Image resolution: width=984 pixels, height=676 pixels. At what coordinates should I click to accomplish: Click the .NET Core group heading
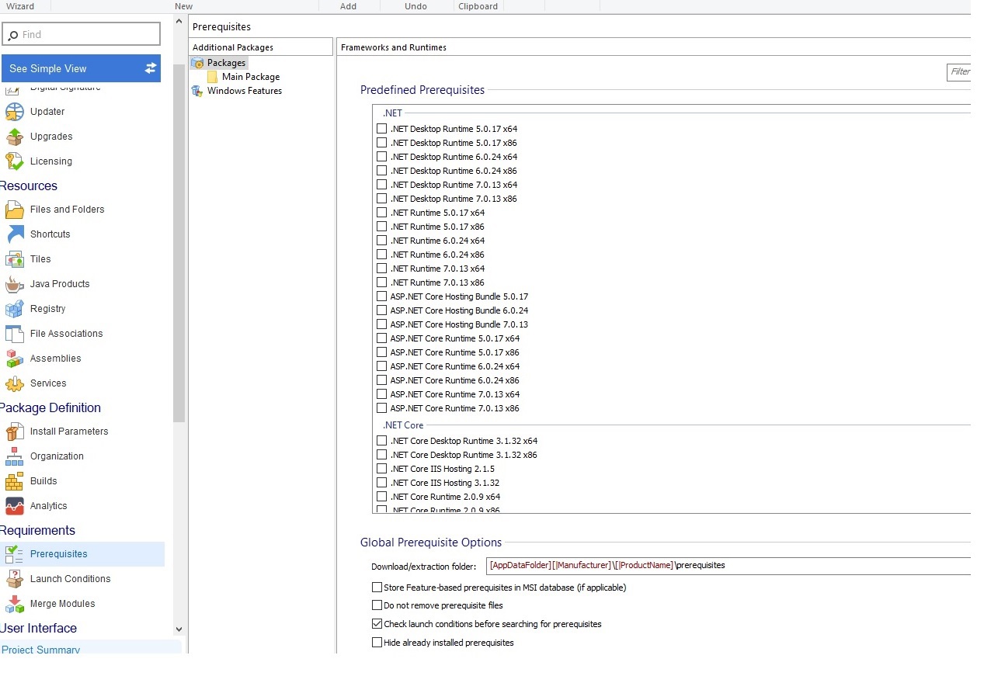coord(403,425)
